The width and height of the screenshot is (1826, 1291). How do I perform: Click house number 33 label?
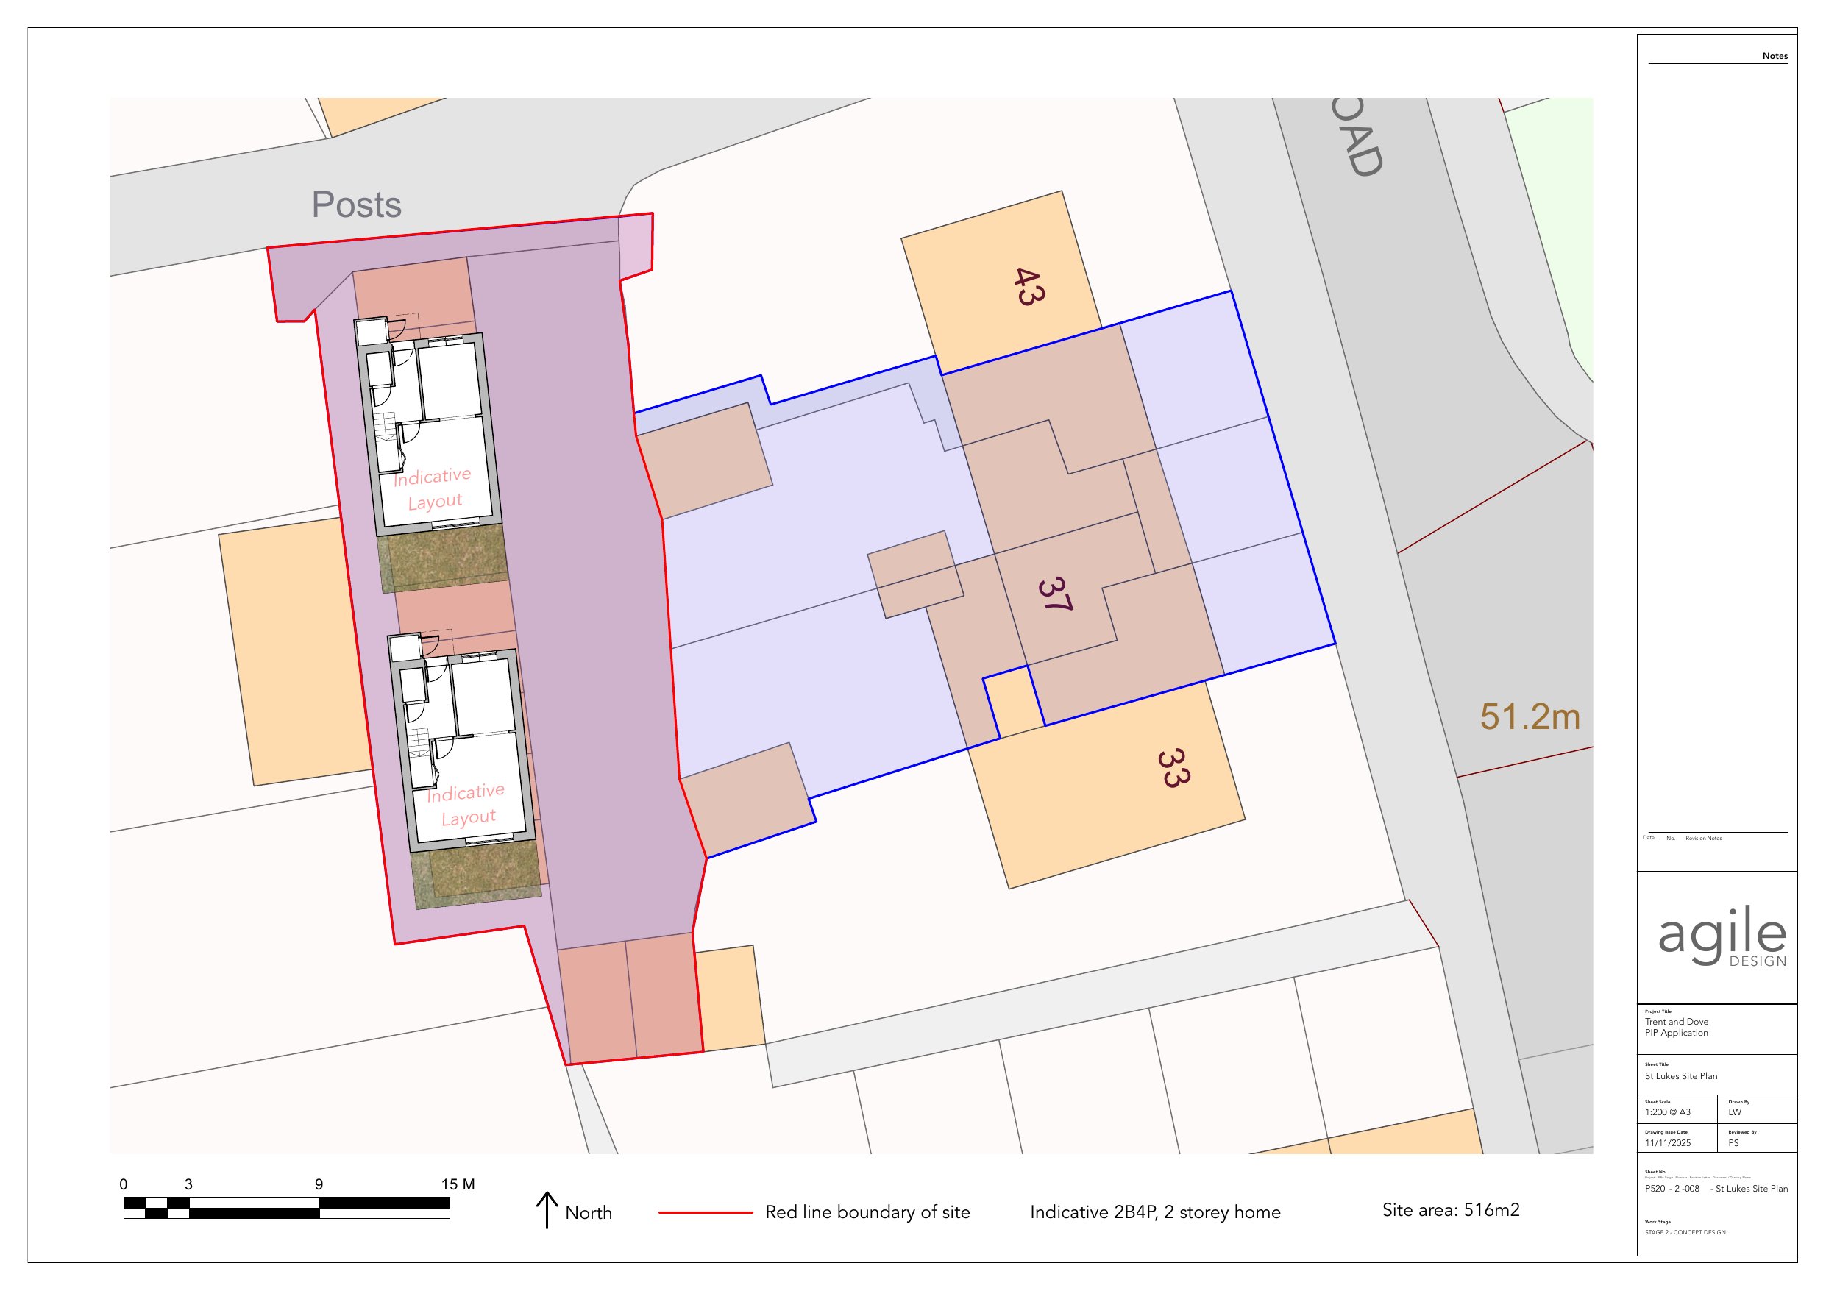point(1174,767)
